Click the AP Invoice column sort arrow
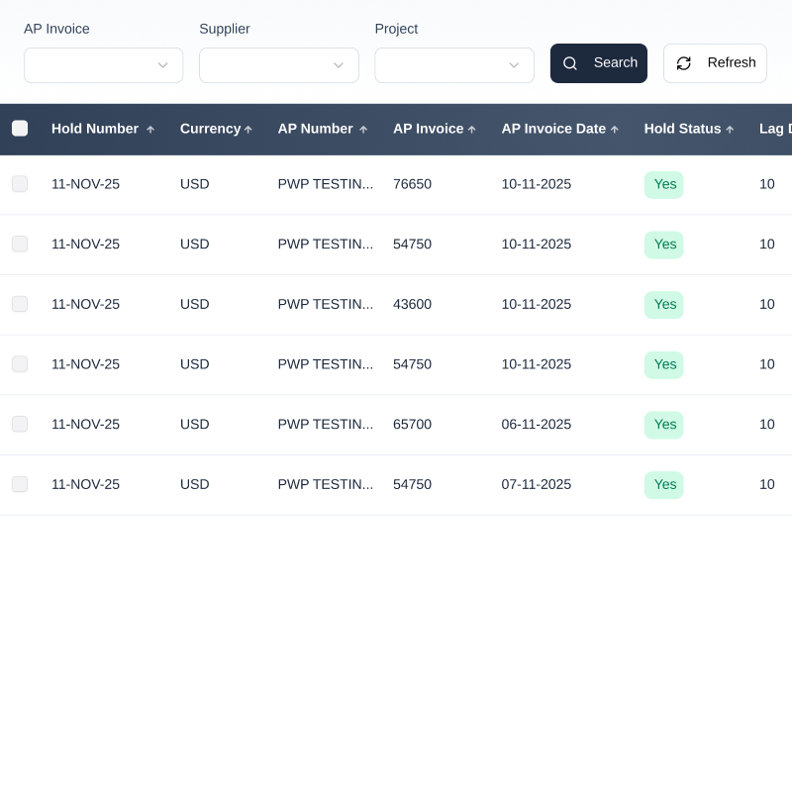 472,130
